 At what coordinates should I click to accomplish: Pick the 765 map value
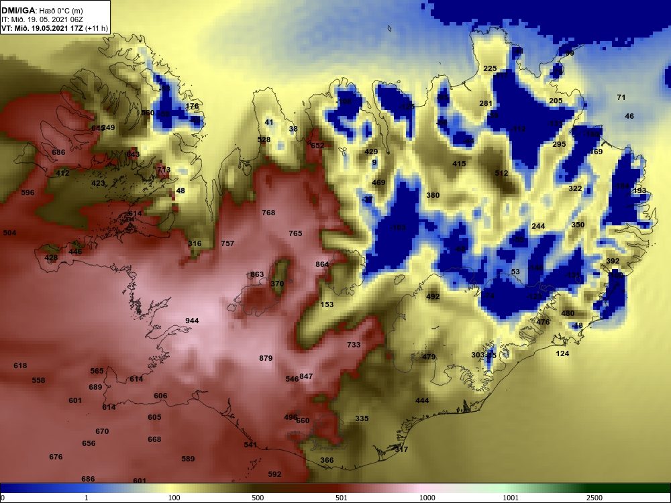pyautogui.click(x=295, y=233)
